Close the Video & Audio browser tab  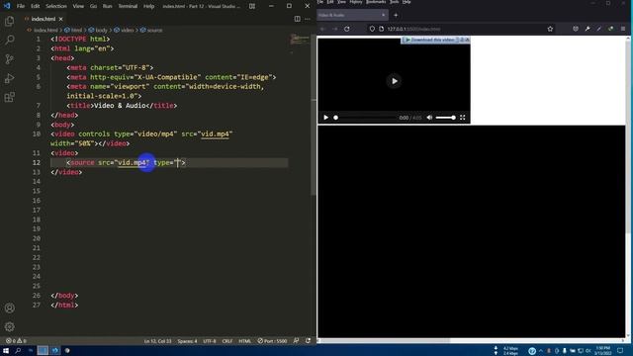pyautogui.click(x=384, y=15)
